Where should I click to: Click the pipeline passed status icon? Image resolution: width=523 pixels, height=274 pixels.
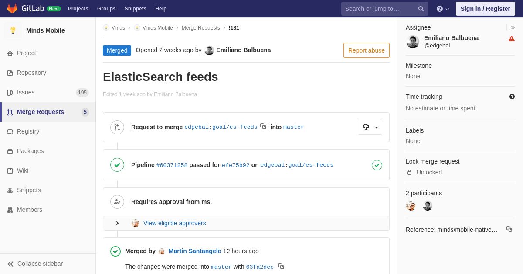point(377,165)
